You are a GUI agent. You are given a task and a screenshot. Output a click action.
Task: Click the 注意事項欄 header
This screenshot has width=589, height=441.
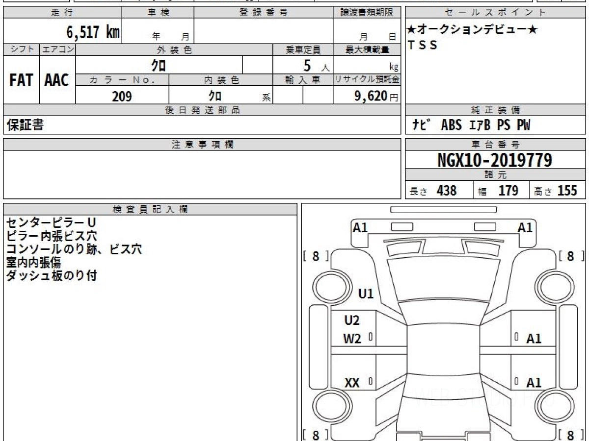click(x=202, y=145)
